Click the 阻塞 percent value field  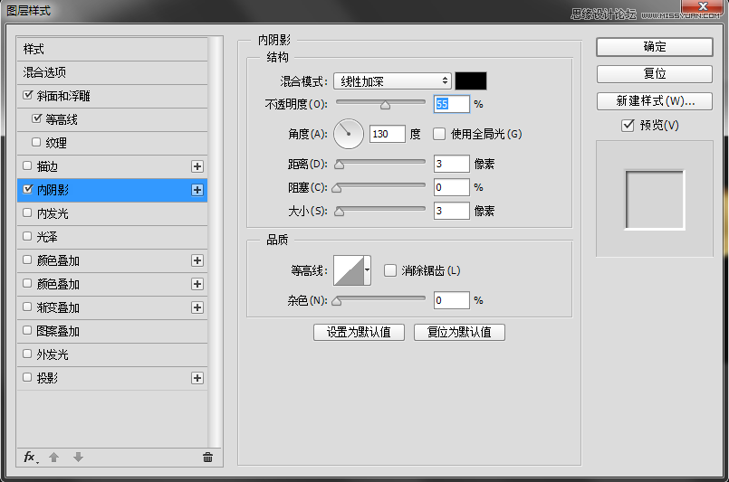click(452, 187)
